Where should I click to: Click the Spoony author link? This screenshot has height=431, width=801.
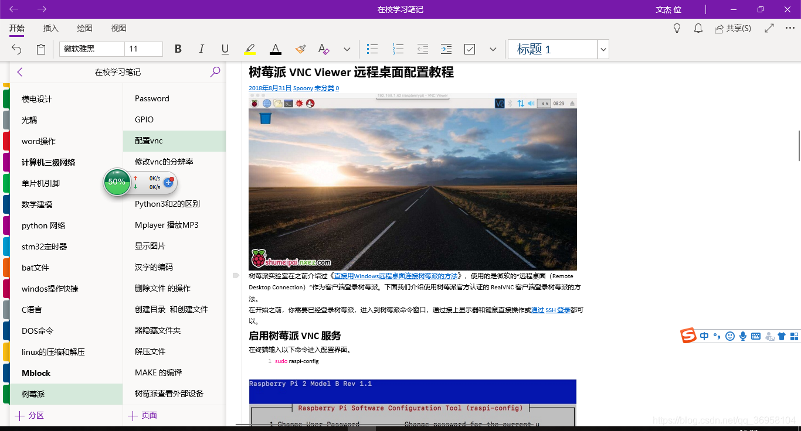coord(303,88)
